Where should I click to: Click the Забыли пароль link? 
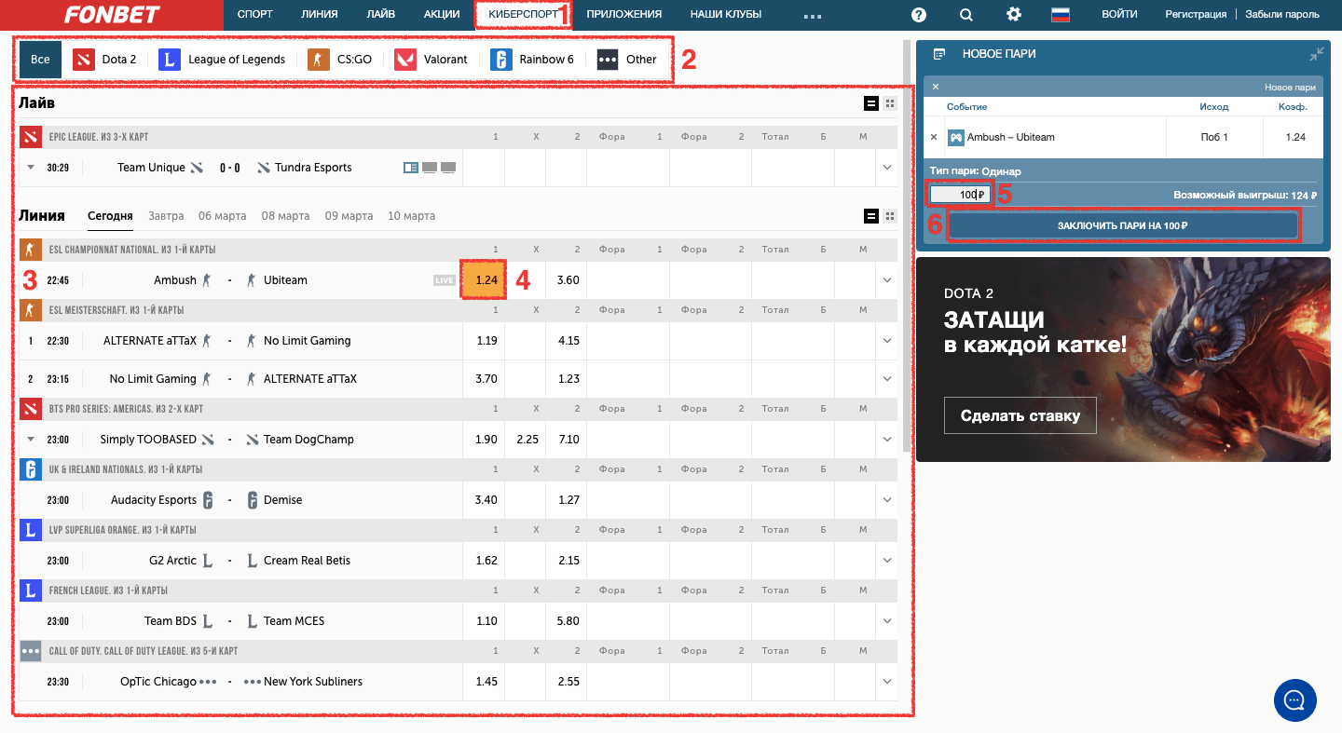tap(1282, 14)
